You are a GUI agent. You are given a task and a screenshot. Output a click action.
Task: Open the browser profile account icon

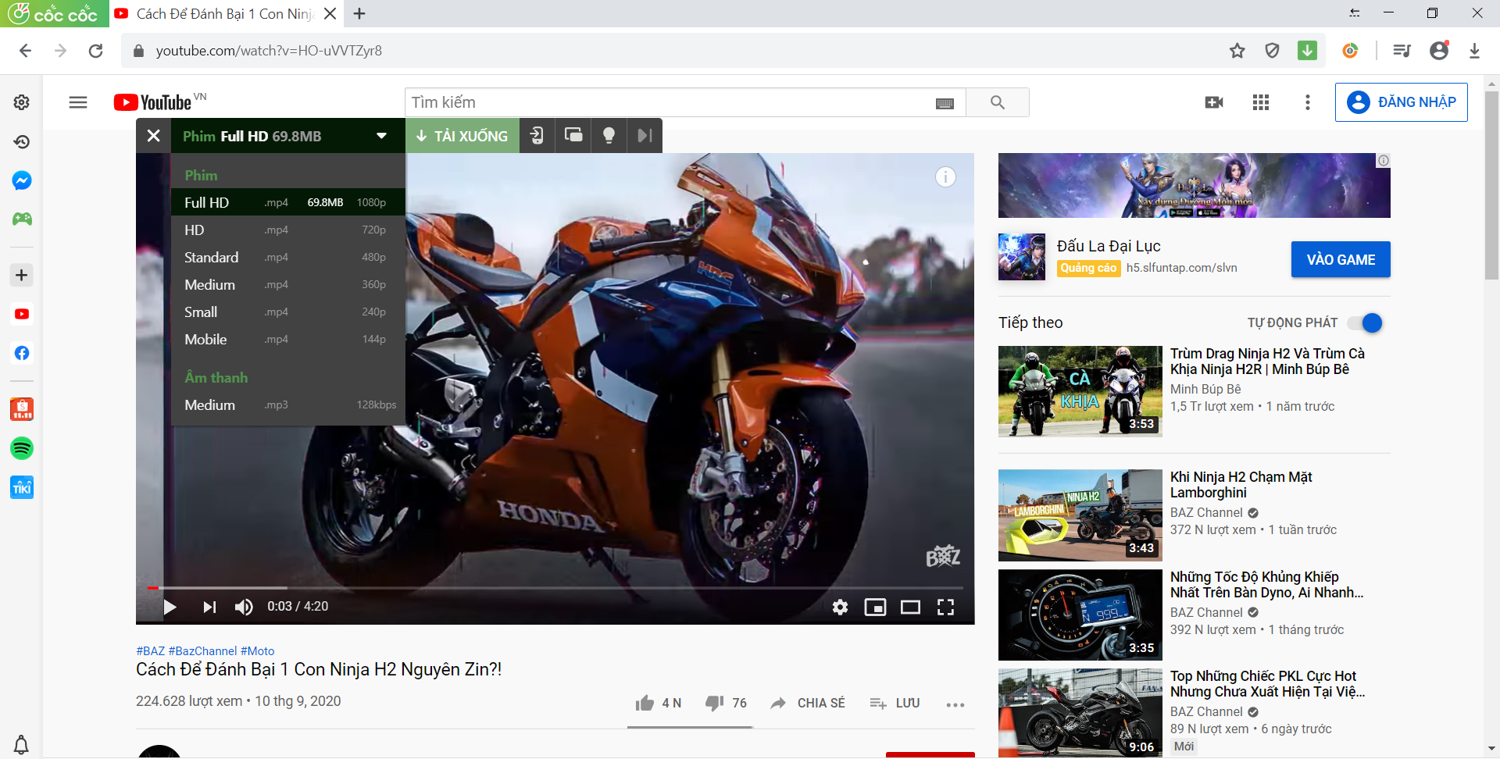[1439, 51]
